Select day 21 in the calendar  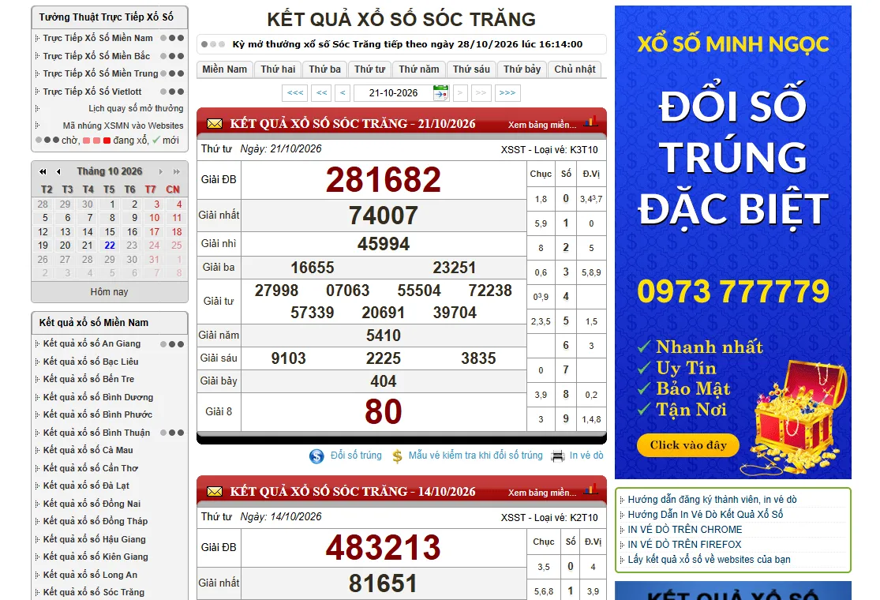pyautogui.click(x=87, y=246)
